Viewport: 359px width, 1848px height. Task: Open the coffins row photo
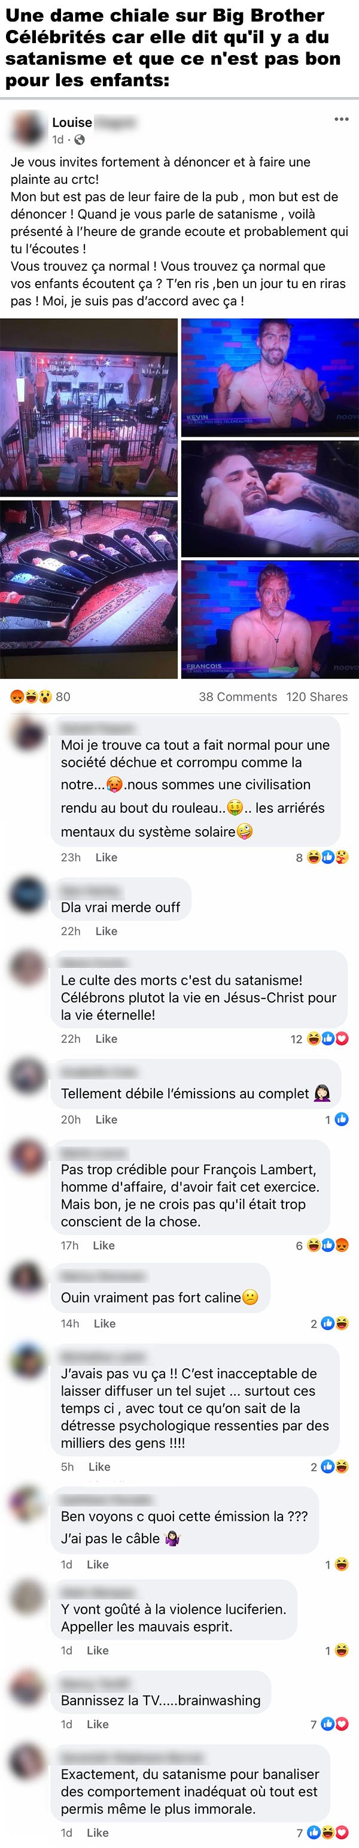[x=89, y=589]
